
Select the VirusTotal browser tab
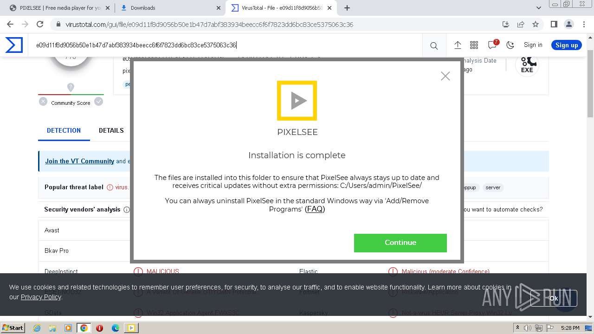point(282,8)
